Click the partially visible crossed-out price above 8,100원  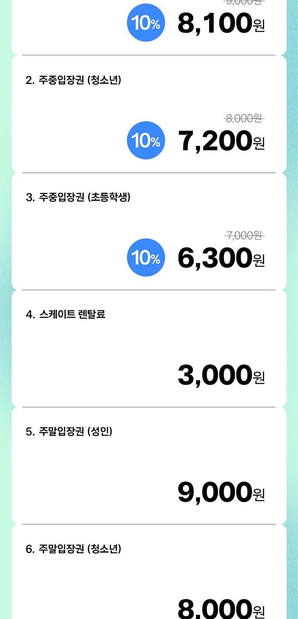[x=244, y=2]
